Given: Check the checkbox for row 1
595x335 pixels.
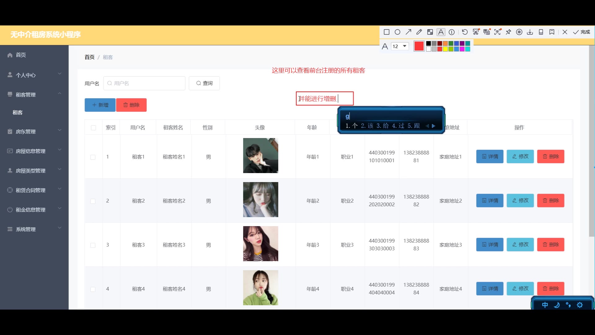Looking at the screenshot, I should pos(93,157).
